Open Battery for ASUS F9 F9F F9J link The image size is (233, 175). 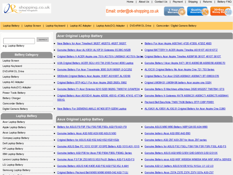[x=92, y=127]
